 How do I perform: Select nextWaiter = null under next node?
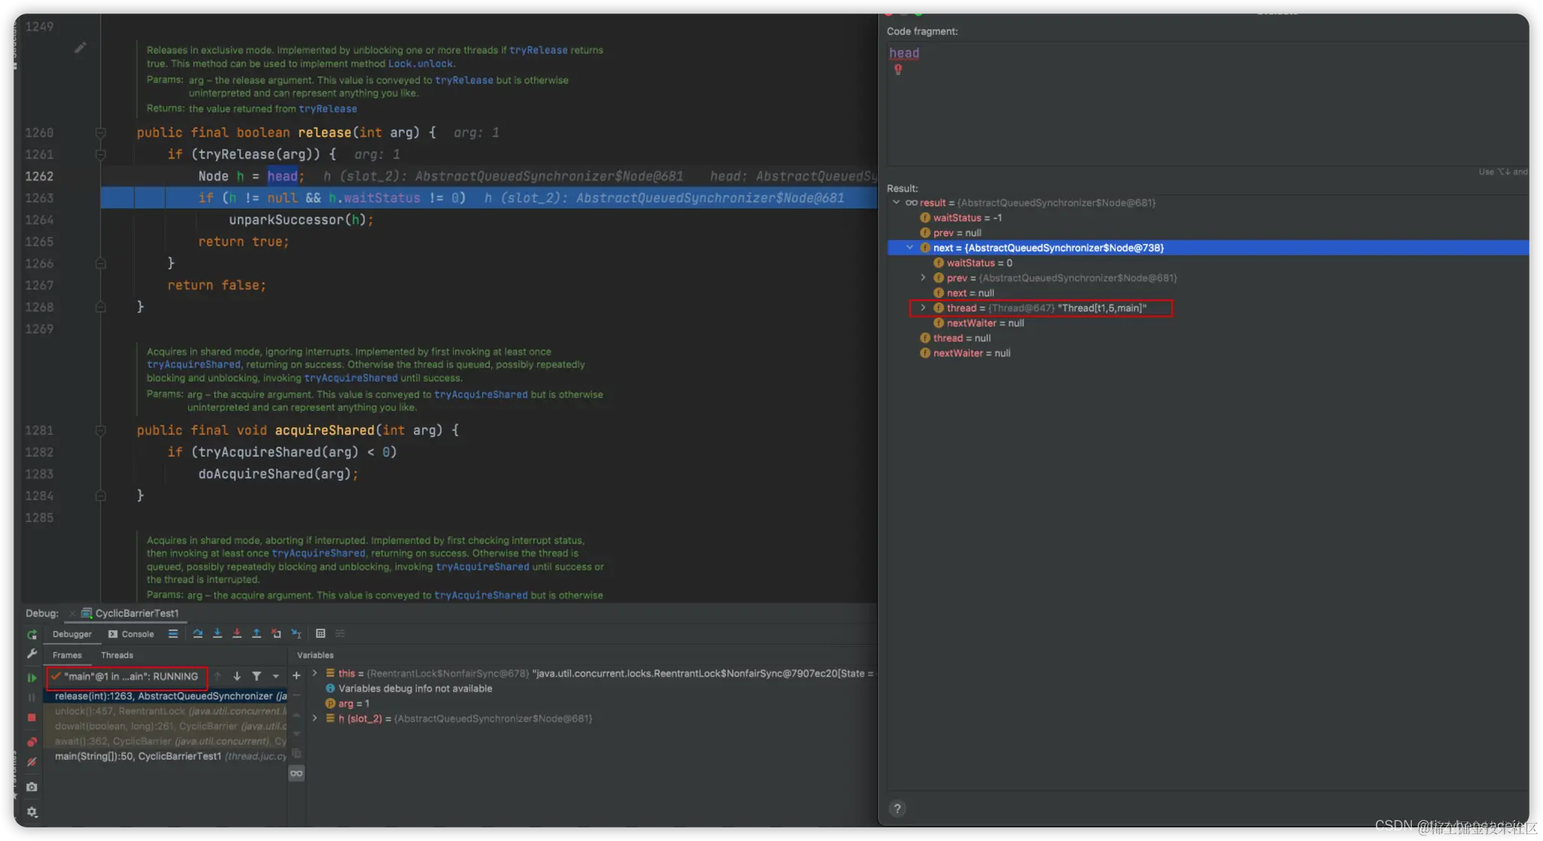pos(1207,323)
